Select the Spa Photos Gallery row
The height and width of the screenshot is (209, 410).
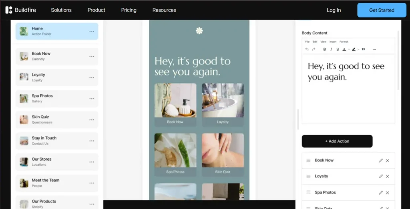point(57,99)
